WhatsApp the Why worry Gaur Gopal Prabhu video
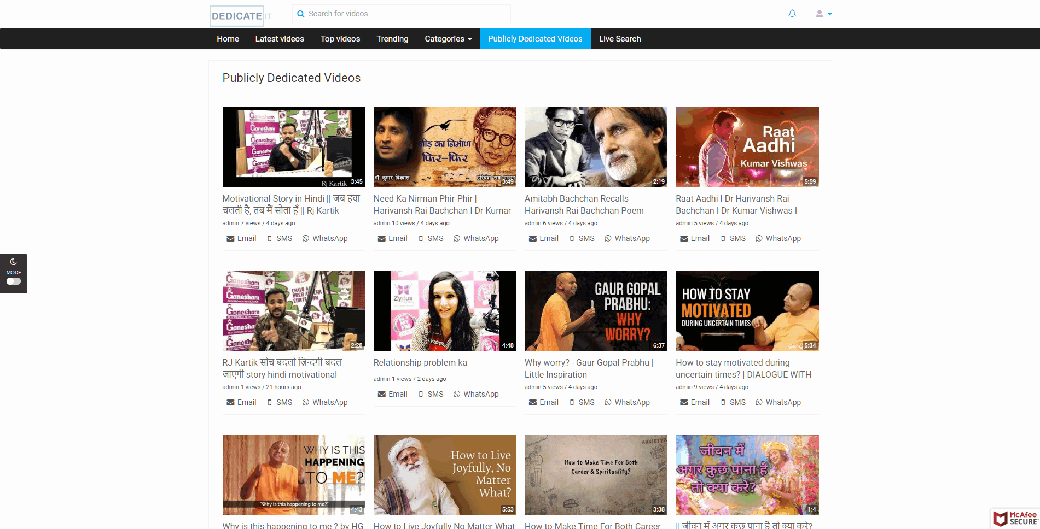 point(627,402)
